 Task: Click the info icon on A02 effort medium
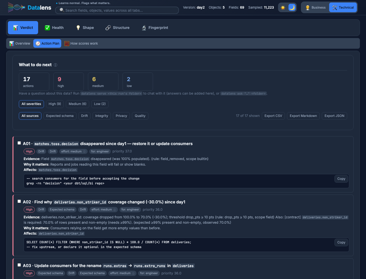pyautogui.click(x=115, y=210)
